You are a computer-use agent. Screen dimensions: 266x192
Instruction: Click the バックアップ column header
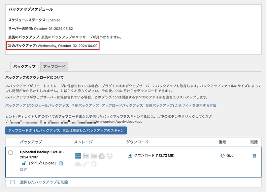tap(31, 142)
